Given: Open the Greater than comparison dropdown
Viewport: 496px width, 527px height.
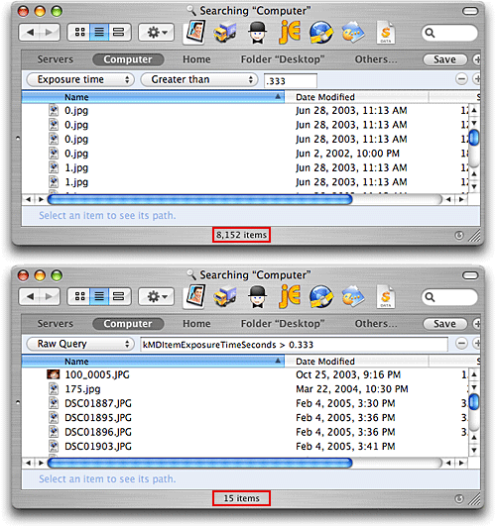Looking at the screenshot, I should 198,79.
